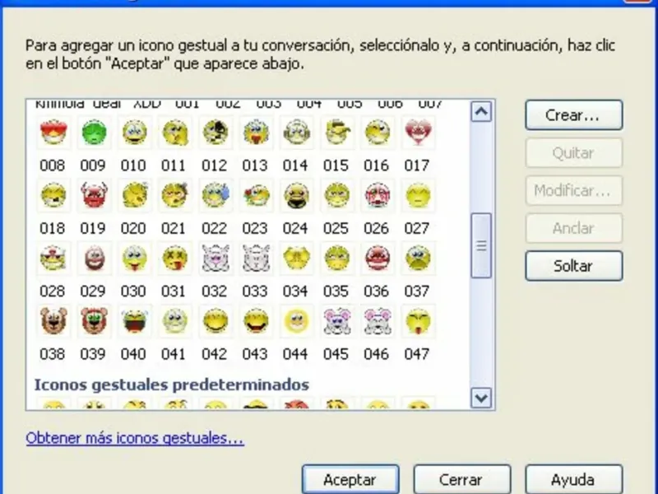Select the headphones emoticon labeled 014
Viewport: 658px width, 494px height.
point(297,133)
